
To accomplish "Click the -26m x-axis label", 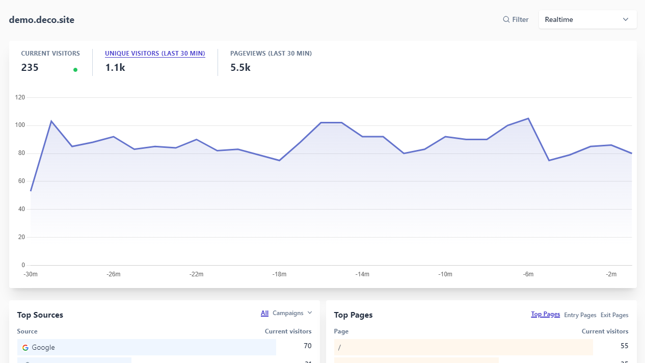I will click(114, 274).
